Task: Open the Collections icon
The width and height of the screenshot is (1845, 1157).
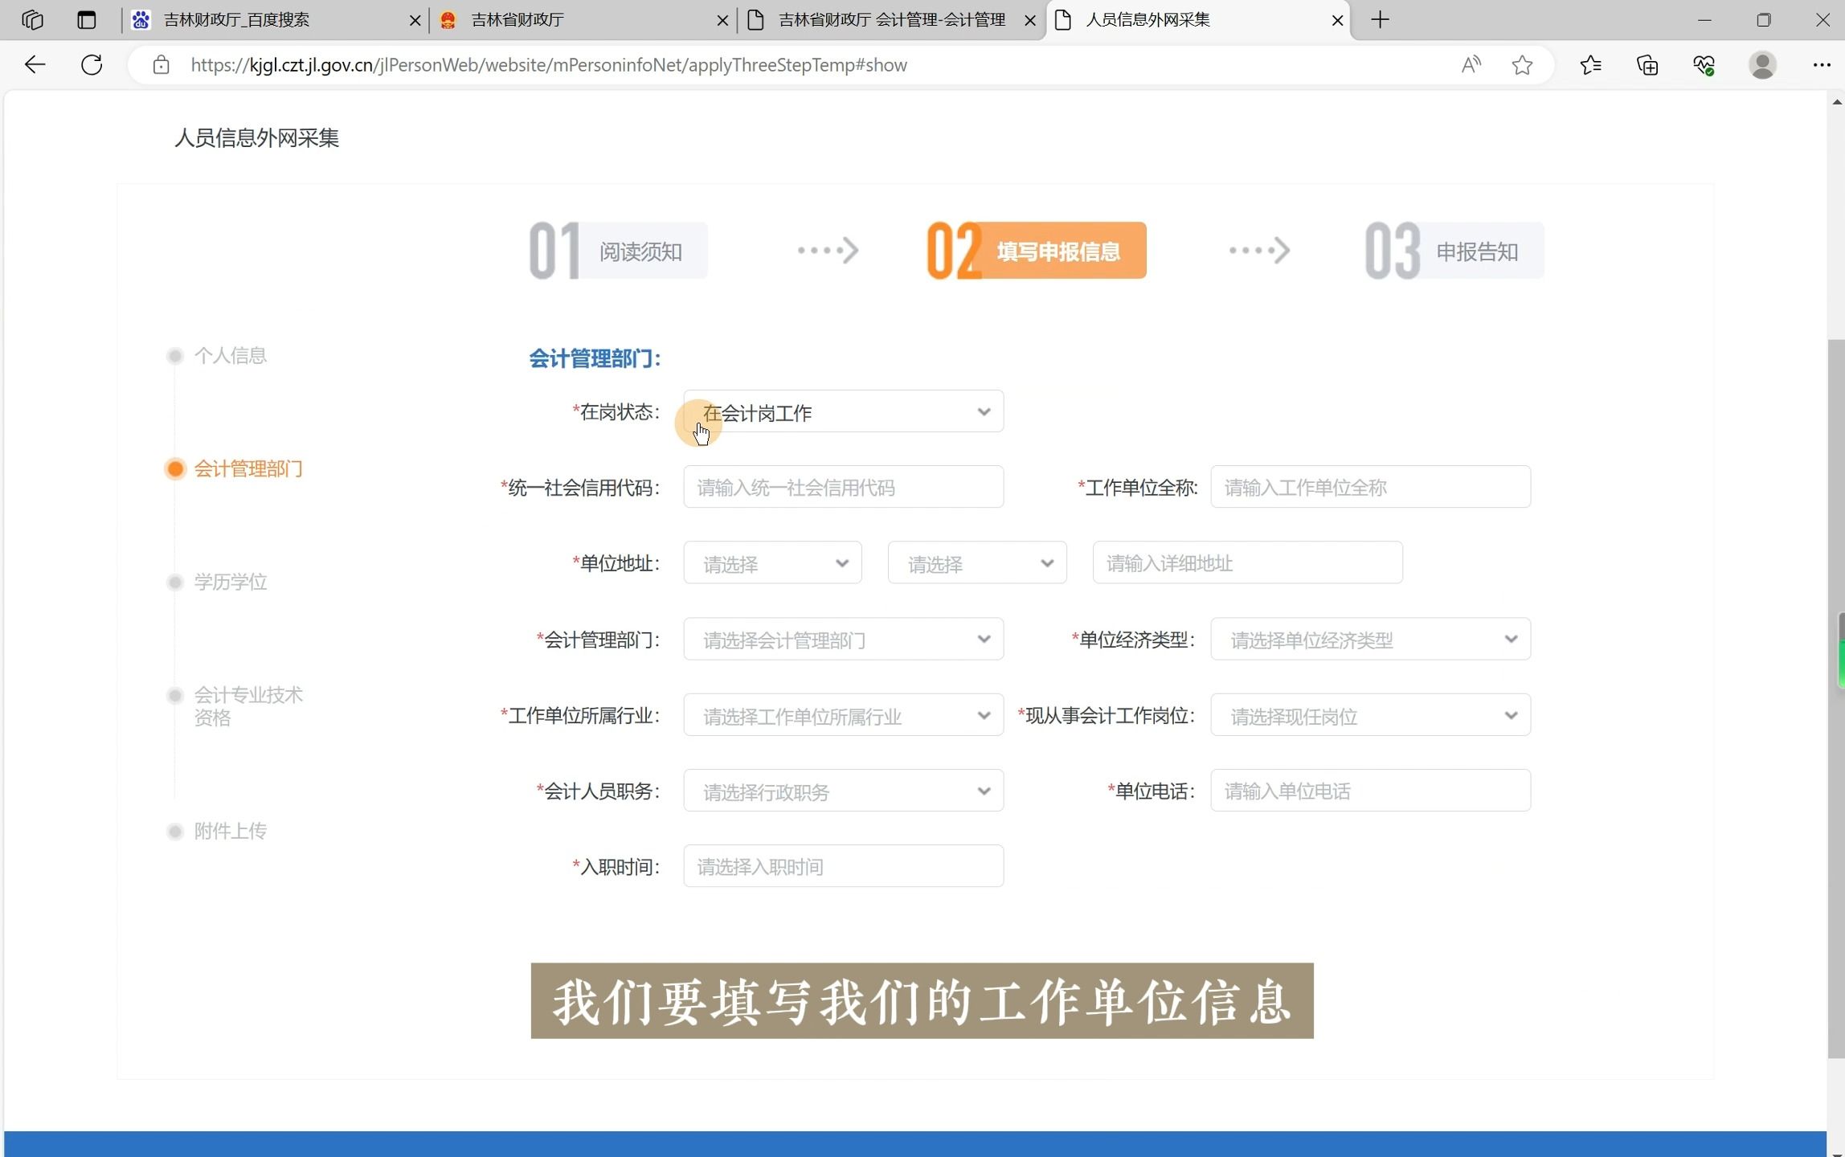Action: [1647, 65]
